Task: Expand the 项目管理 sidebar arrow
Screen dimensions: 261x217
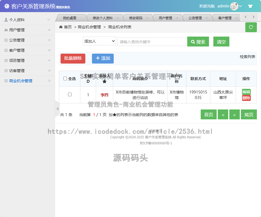Action: (x=49, y=61)
